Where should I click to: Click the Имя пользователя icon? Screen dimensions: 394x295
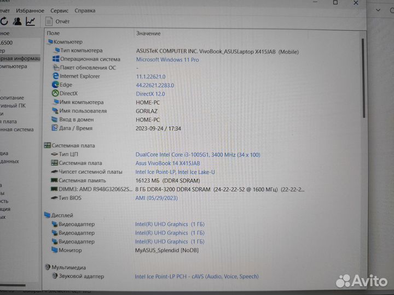55,110
